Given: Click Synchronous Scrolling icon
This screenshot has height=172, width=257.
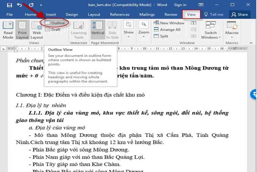Looking at the screenshot, I should click(193, 30).
